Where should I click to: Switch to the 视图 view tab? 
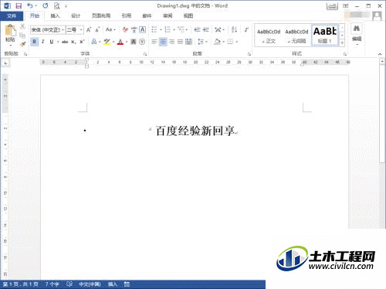(188, 16)
